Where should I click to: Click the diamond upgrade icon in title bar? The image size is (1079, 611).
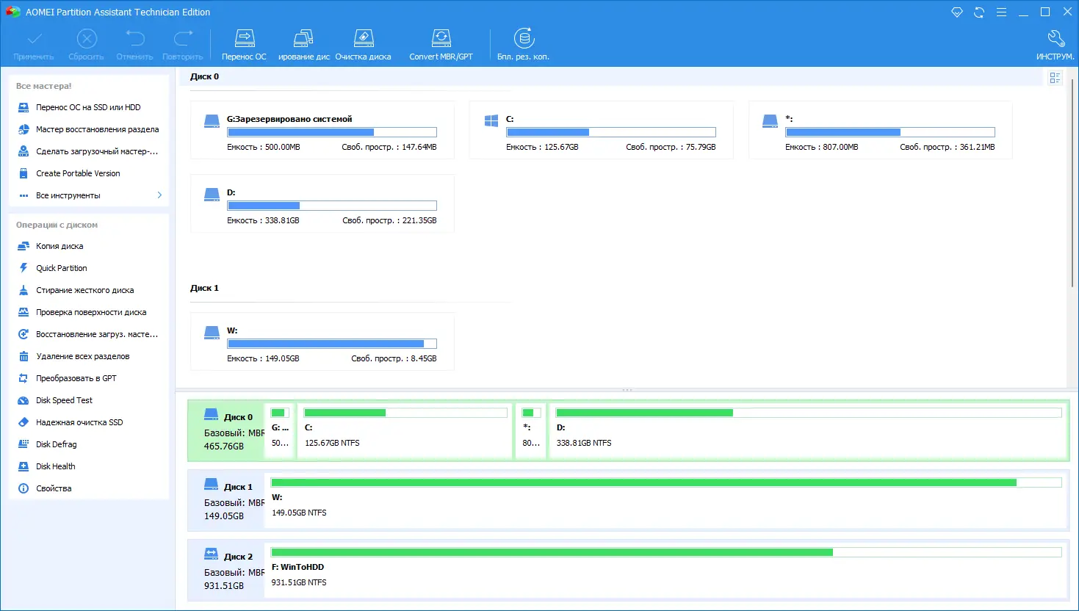click(x=956, y=12)
